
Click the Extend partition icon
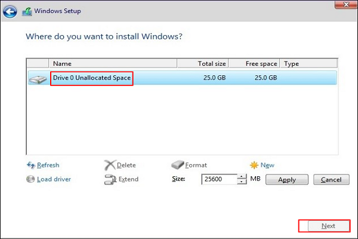[x=110, y=179]
